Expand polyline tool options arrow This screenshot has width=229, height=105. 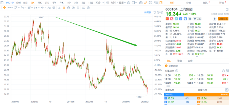point(19,8)
